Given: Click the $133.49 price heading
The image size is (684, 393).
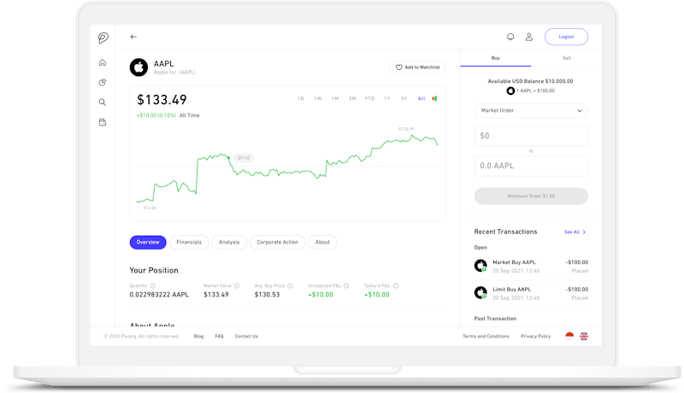Looking at the screenshot, I should point(162,100).
